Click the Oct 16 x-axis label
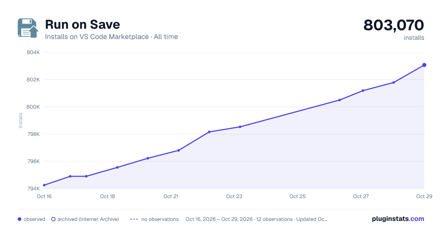 click(44, 196)
